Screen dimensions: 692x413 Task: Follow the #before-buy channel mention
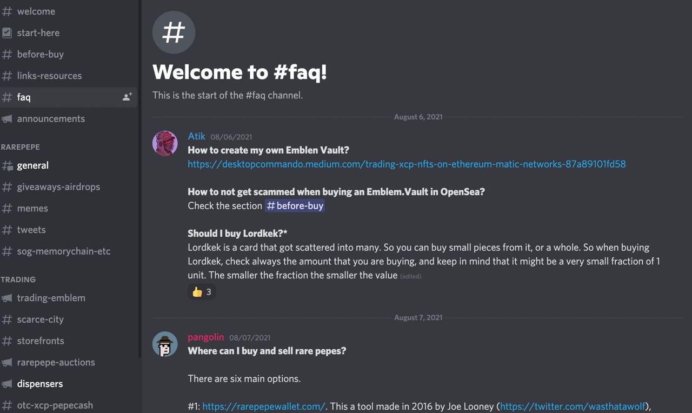click(295, 205)
